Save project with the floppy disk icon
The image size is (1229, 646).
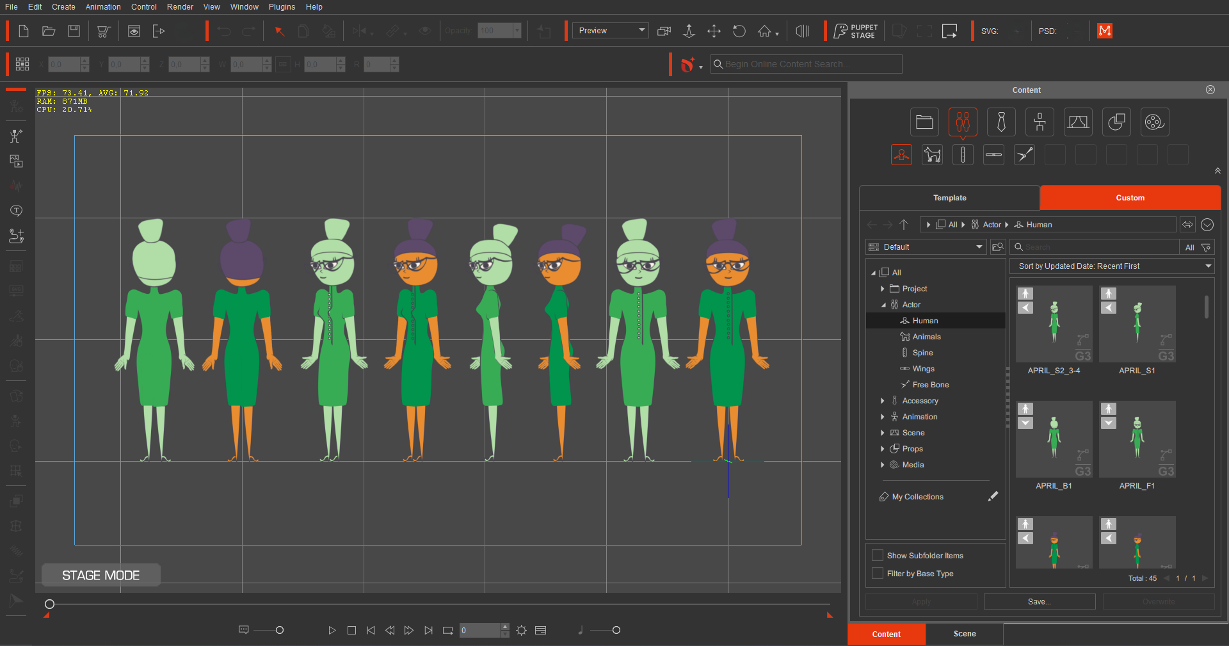pos(74,31)
